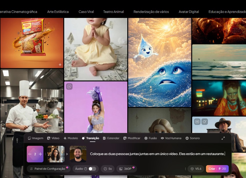This screenshot has width=246, height=178.
Task: Open the V5.6 model version selector
Action: click(196, 169)
